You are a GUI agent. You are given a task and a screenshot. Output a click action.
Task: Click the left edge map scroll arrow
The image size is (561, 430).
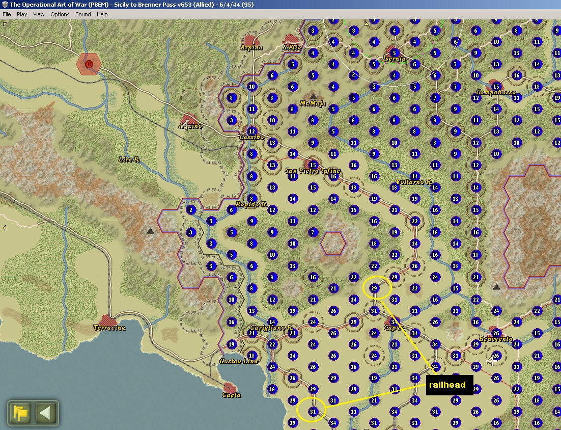[x=4, y=227]
